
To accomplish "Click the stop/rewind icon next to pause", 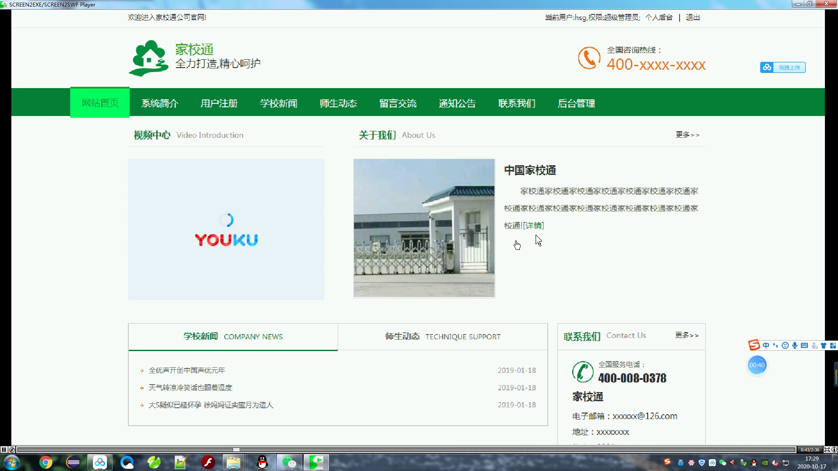I will point(12,450).
